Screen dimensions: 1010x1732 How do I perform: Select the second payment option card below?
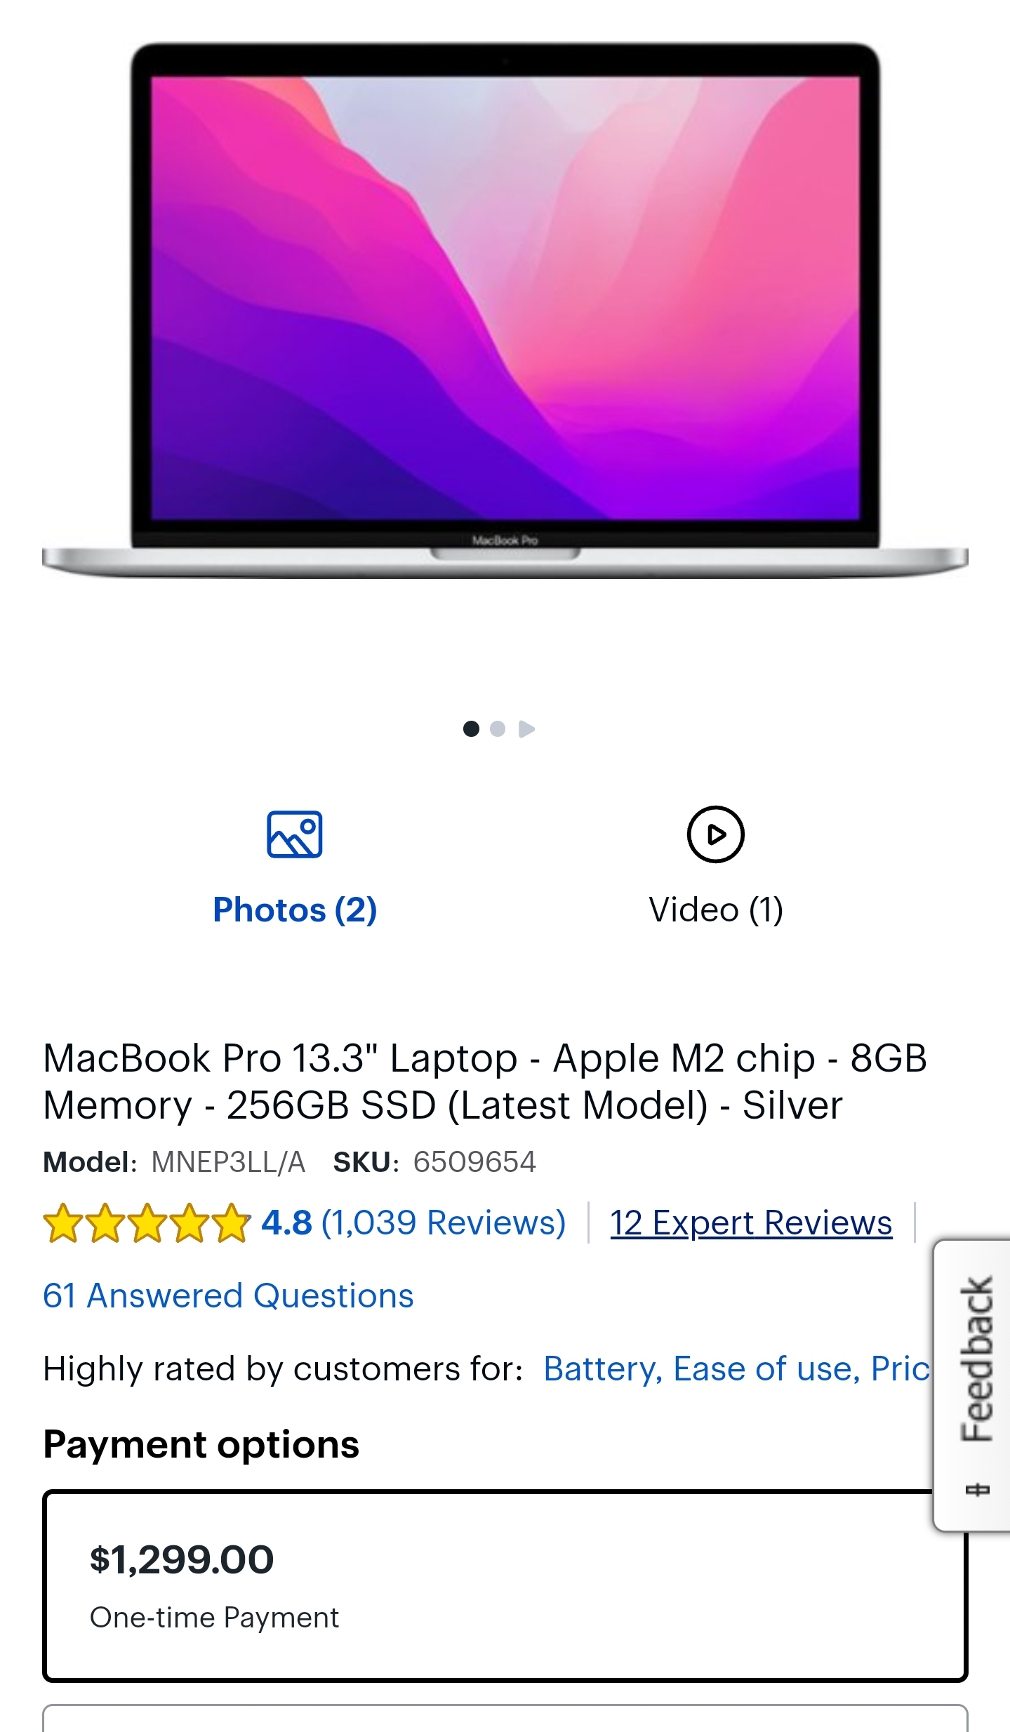(x=505, y=1718)
